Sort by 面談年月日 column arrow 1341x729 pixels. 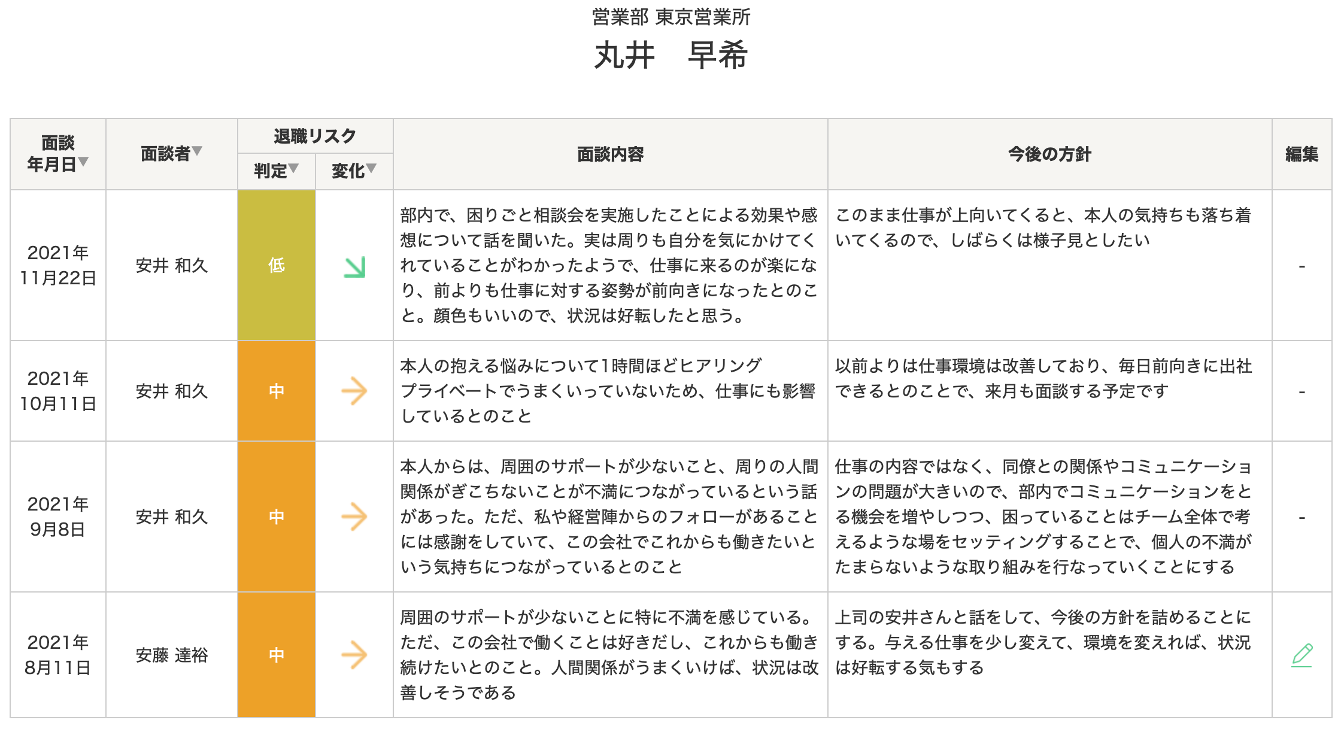coord(84,162)
